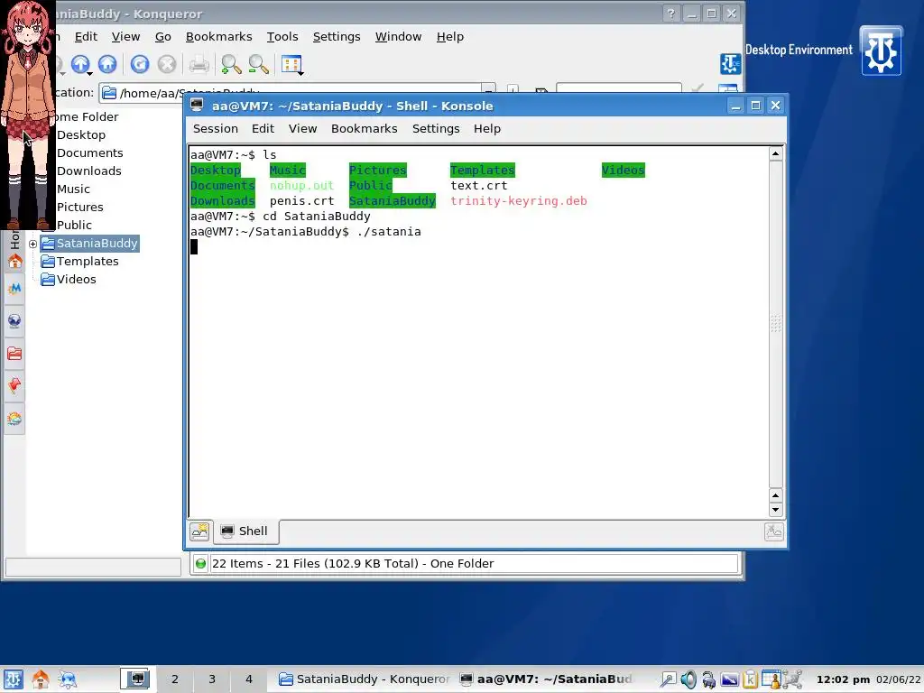The height and width of the screenshot is (693, 924).
Task: Click the printer tray icon
Action: point(708,679)
